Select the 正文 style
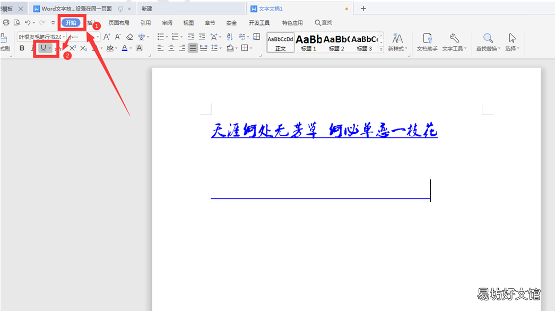555x311 pixels. (280, 43)
